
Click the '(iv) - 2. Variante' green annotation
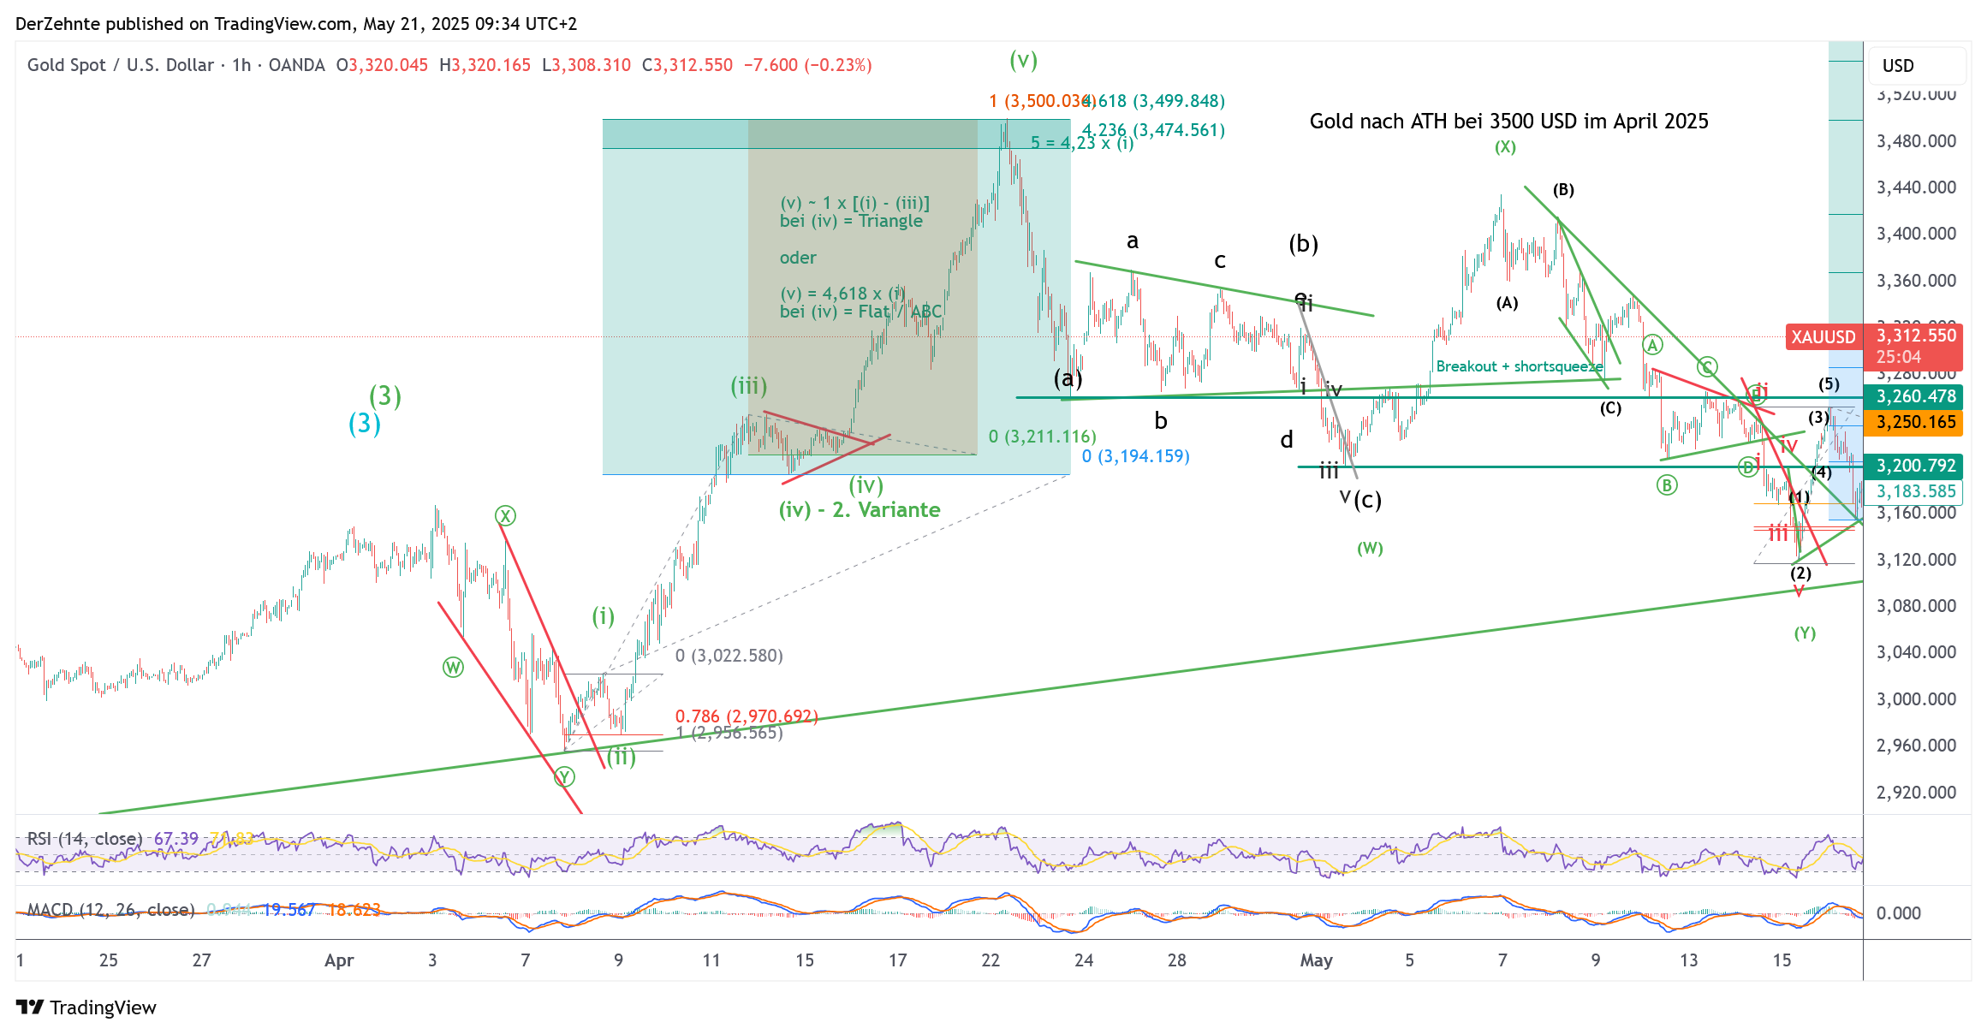point(859,510)
